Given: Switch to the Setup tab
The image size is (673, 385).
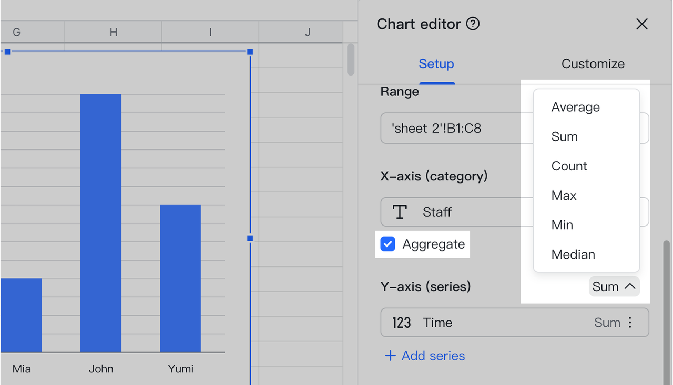Looking at the screenshot, I should pyautogui.click(x=436, y=64).
